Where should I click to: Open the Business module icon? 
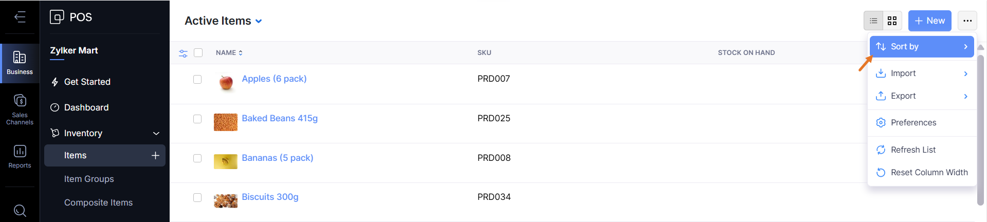click(x=20, y=63)
